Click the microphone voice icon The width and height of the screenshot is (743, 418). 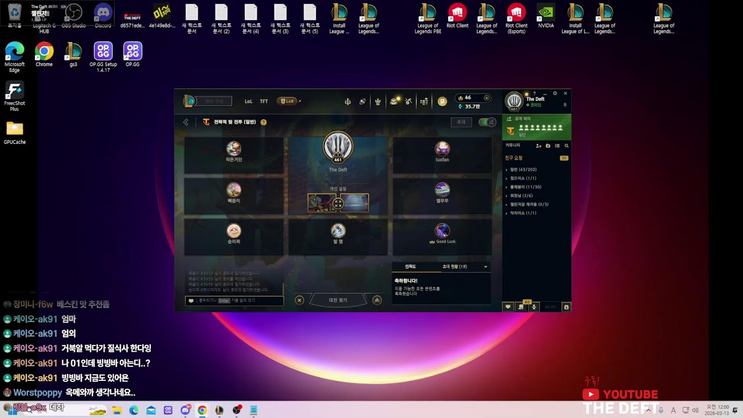click(x=534, y=307)
